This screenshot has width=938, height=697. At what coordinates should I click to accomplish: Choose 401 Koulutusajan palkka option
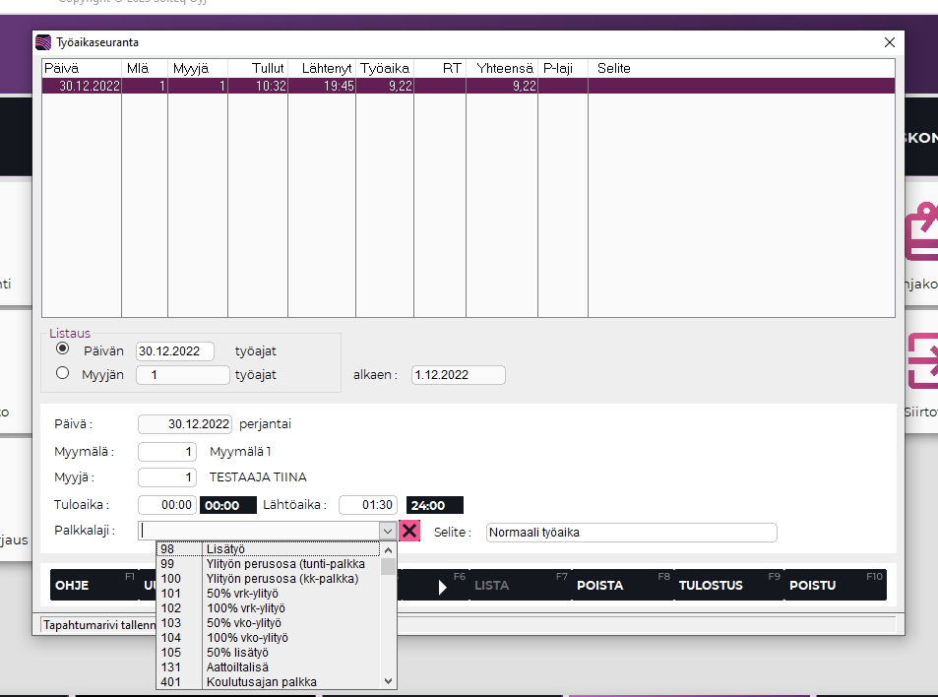pos(268,682)
